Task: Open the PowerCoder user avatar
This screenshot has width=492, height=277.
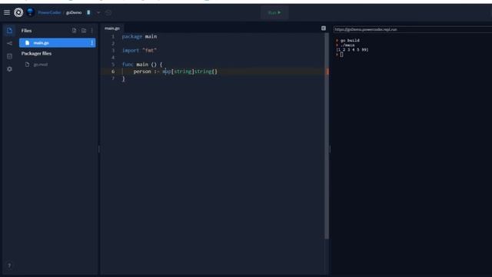Action: tap(31, 12)
